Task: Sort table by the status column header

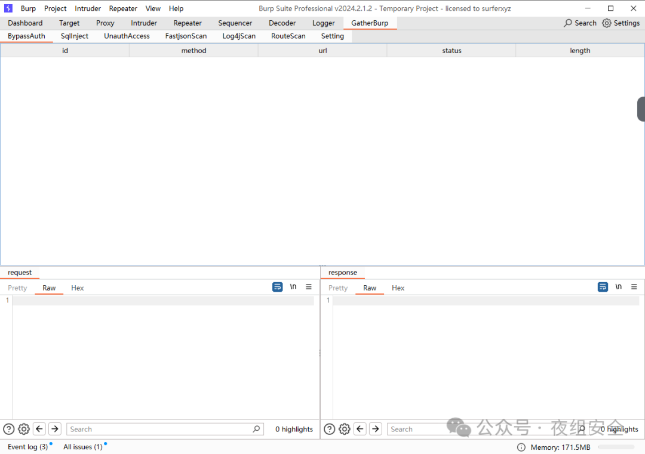Action: [451, 51]
